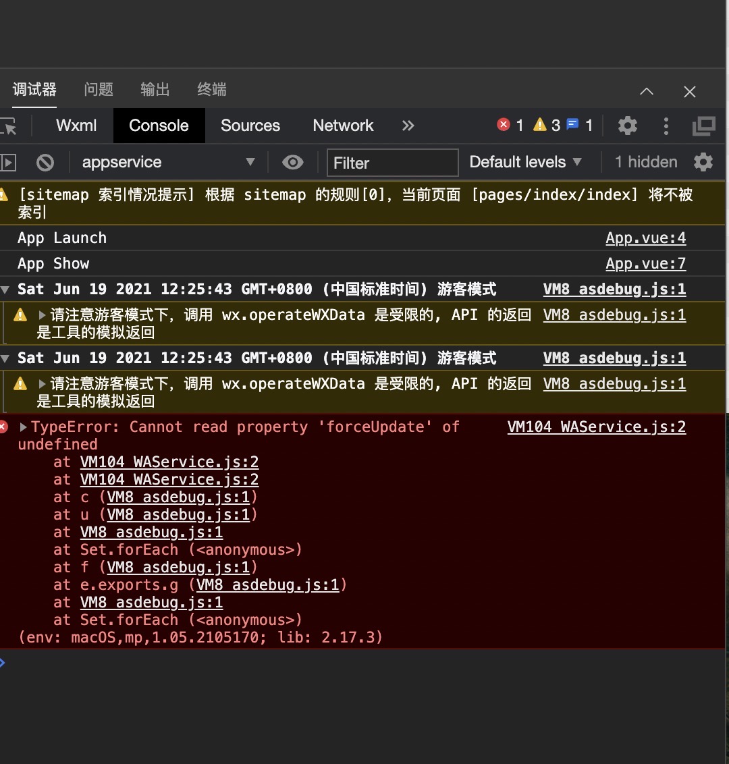Toggle the live expression eye icon
Image resolution: width=729 pixels, height=764 pixels.
tap(292, 163)
